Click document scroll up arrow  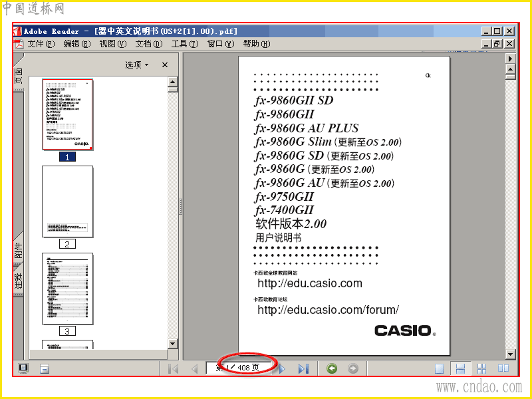click(510, 69)
